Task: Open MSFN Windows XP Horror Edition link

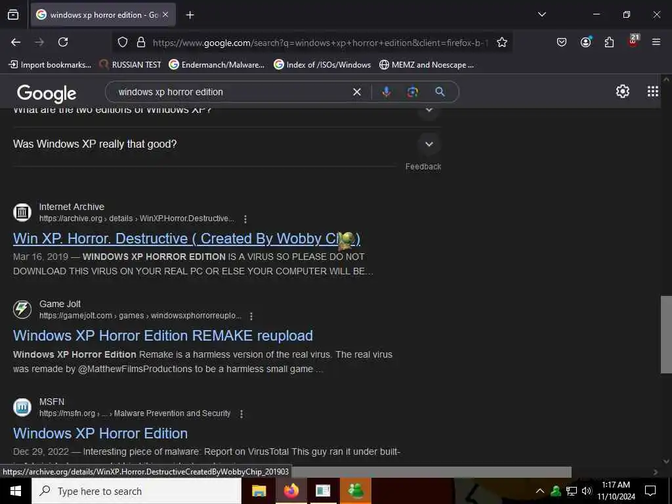Action: (x=100, y=433)
